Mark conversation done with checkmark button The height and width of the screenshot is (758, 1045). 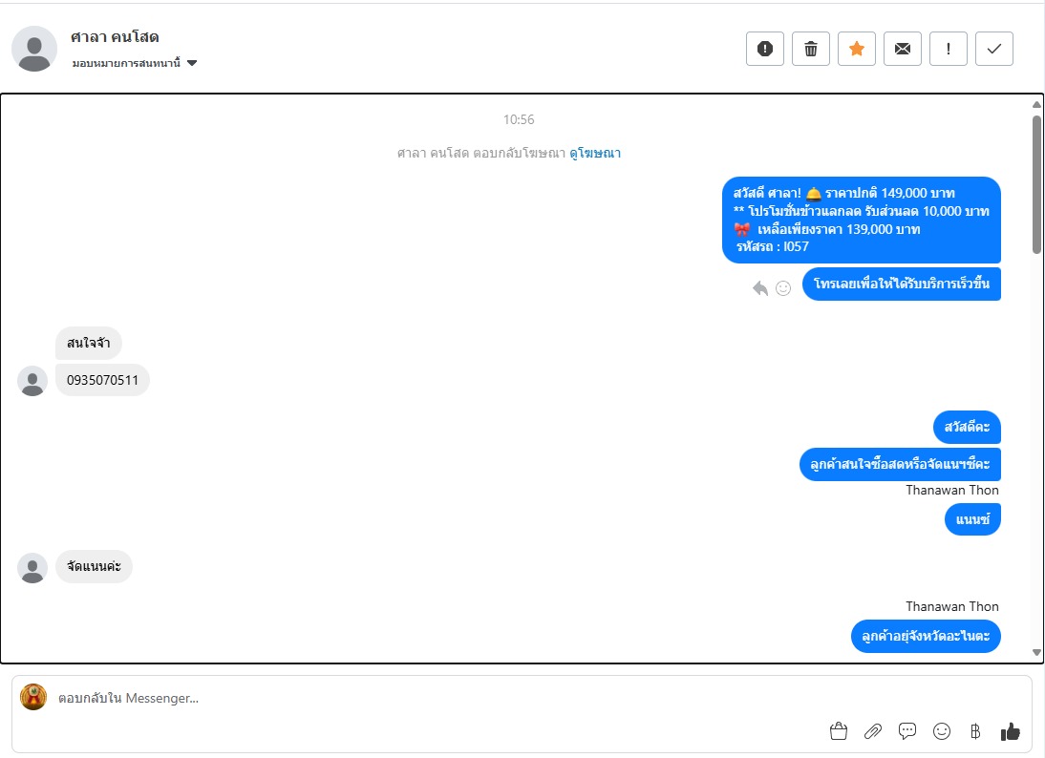point(993,49)
